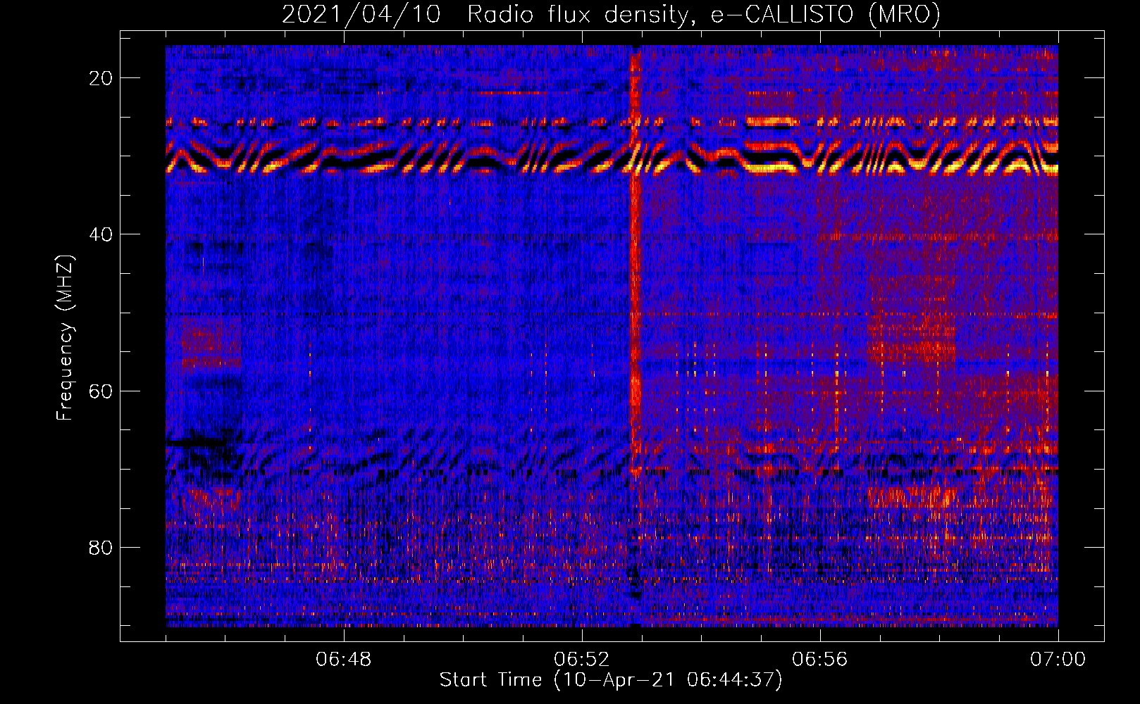Click the 'Start Time (10-Apr-21 06:44:37)' label

click(x=611, y=680)
